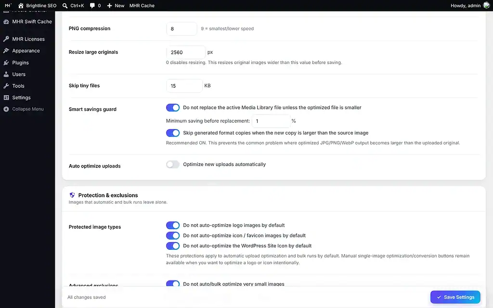This screenshot has height=308, width=493.
Task: Open the Ctrl+K search icon
Action: [65, 6]
